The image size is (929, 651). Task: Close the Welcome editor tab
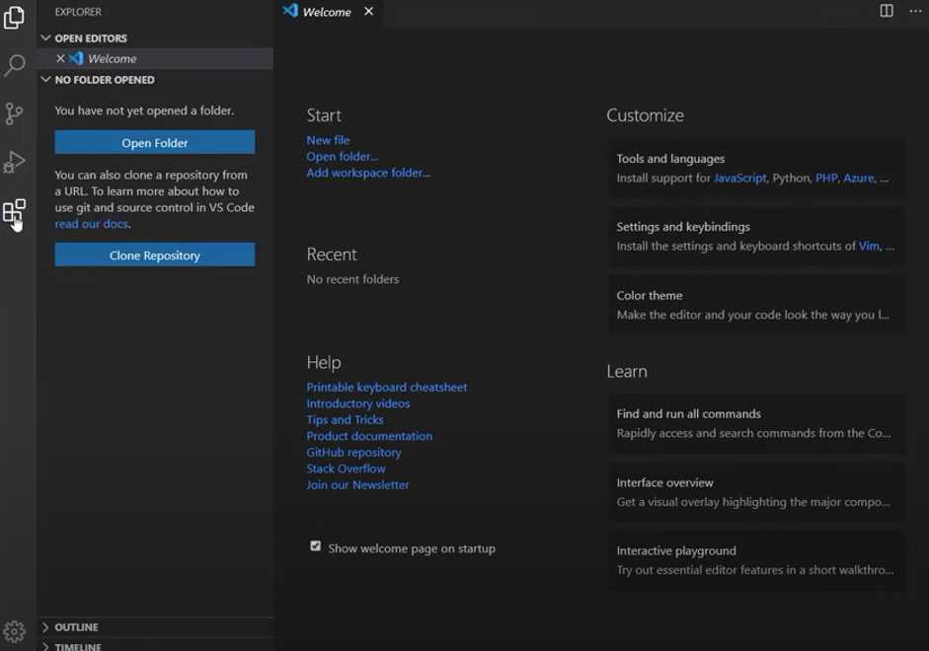[368, 11]
